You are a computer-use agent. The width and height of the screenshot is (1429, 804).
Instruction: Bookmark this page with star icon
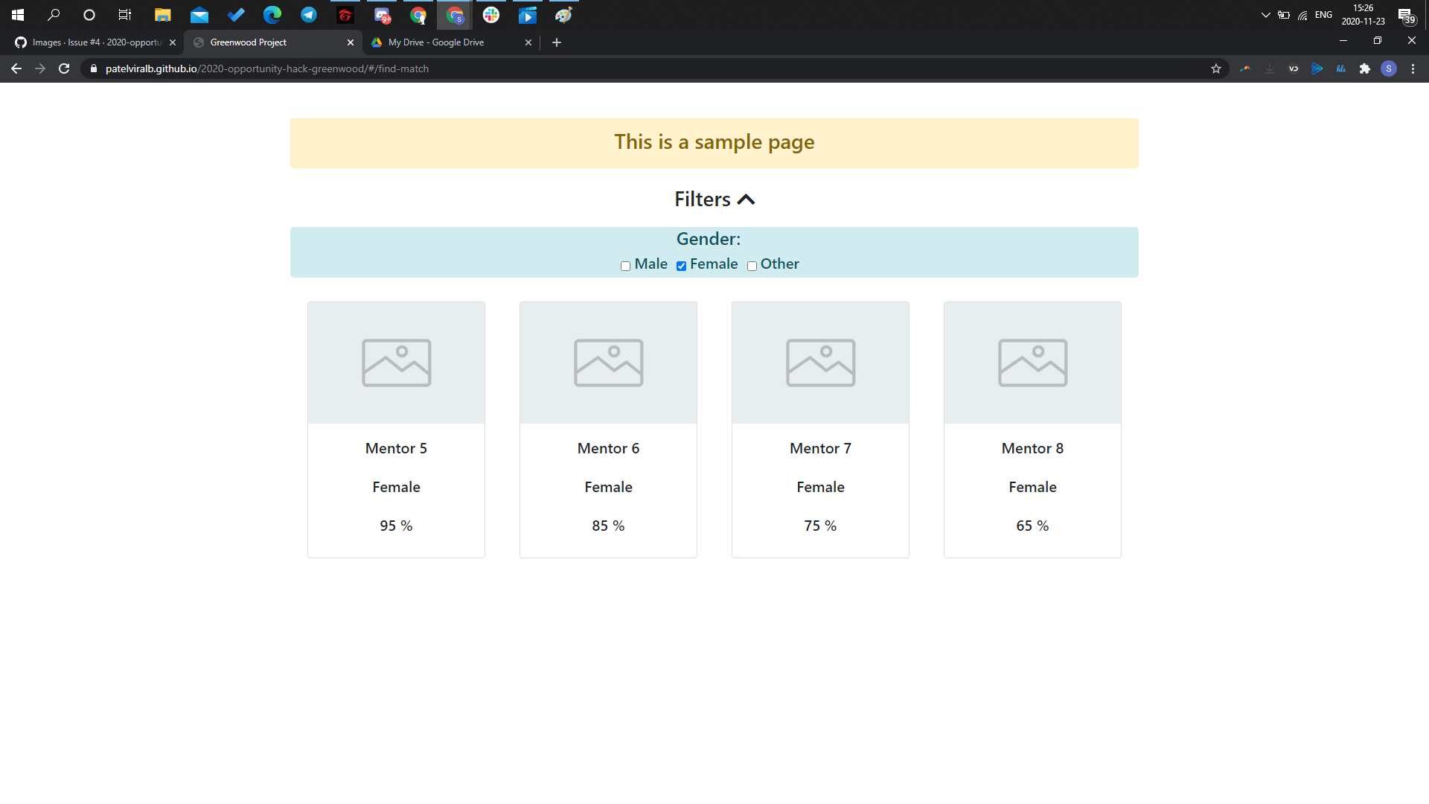1216,68
